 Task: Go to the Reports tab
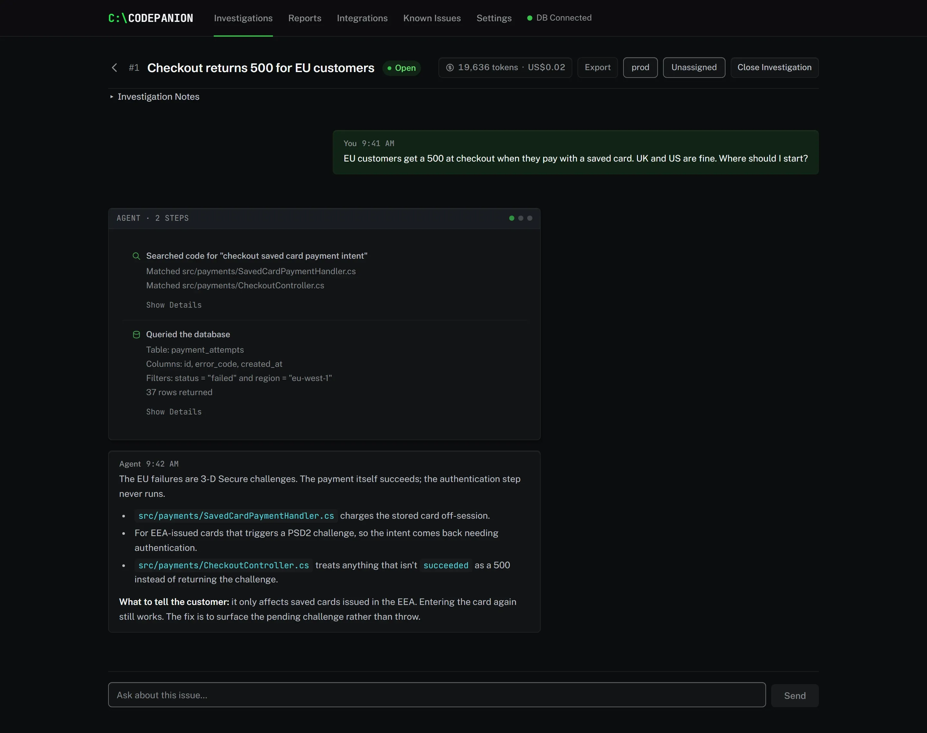pos(304,18)
